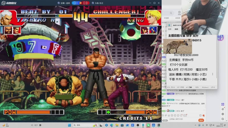Click the scroll-down arrow at sidebar bottom
This screenshot has width=228, height=128.
[226, 121]
